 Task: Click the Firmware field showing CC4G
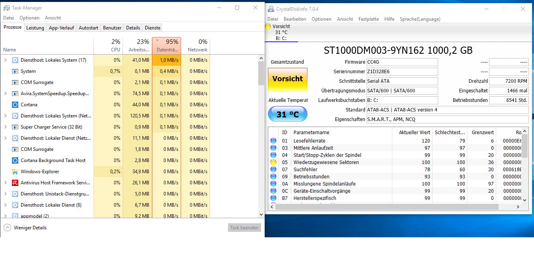pyautogui.click(x=402, y=62)
